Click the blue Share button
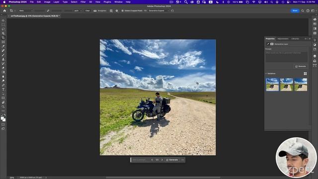The height and width of the screenshot is (179, 318). 295,10
